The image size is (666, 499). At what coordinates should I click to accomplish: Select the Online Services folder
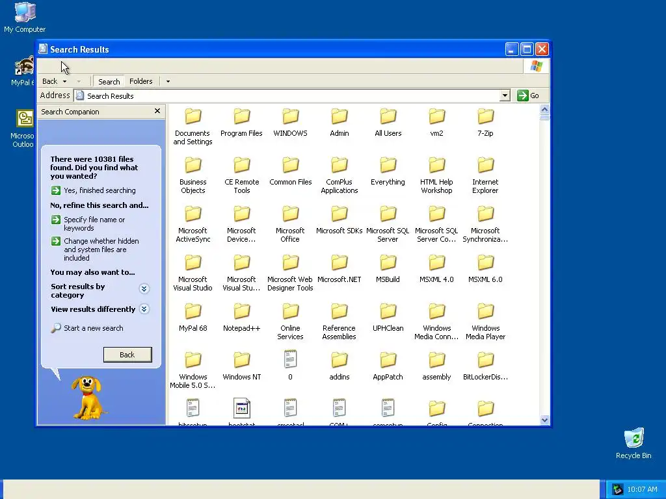point(291,322)
